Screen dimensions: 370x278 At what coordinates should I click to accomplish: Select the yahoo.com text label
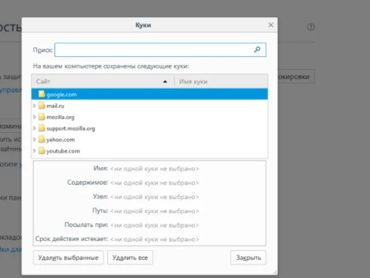tap(61, 140)
